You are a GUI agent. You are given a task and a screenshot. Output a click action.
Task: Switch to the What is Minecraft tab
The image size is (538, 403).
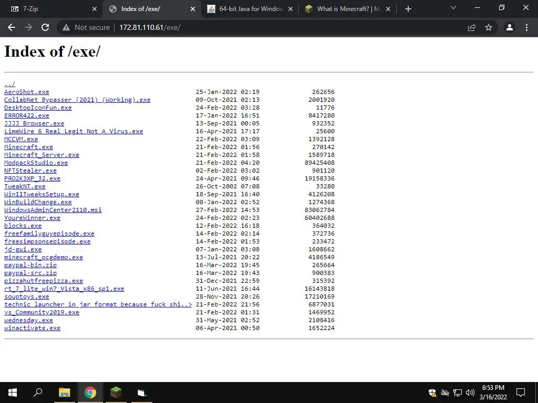click(347, 9)
